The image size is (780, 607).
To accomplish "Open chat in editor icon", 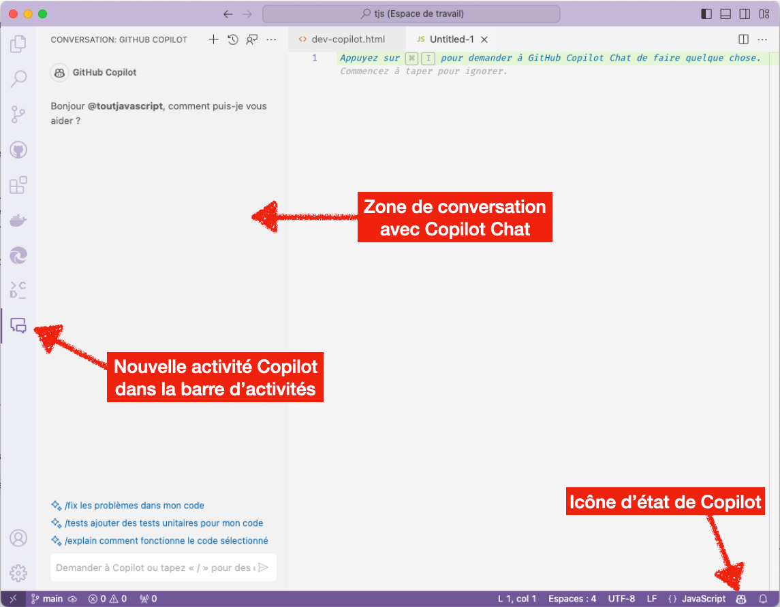I will point(251,39).
